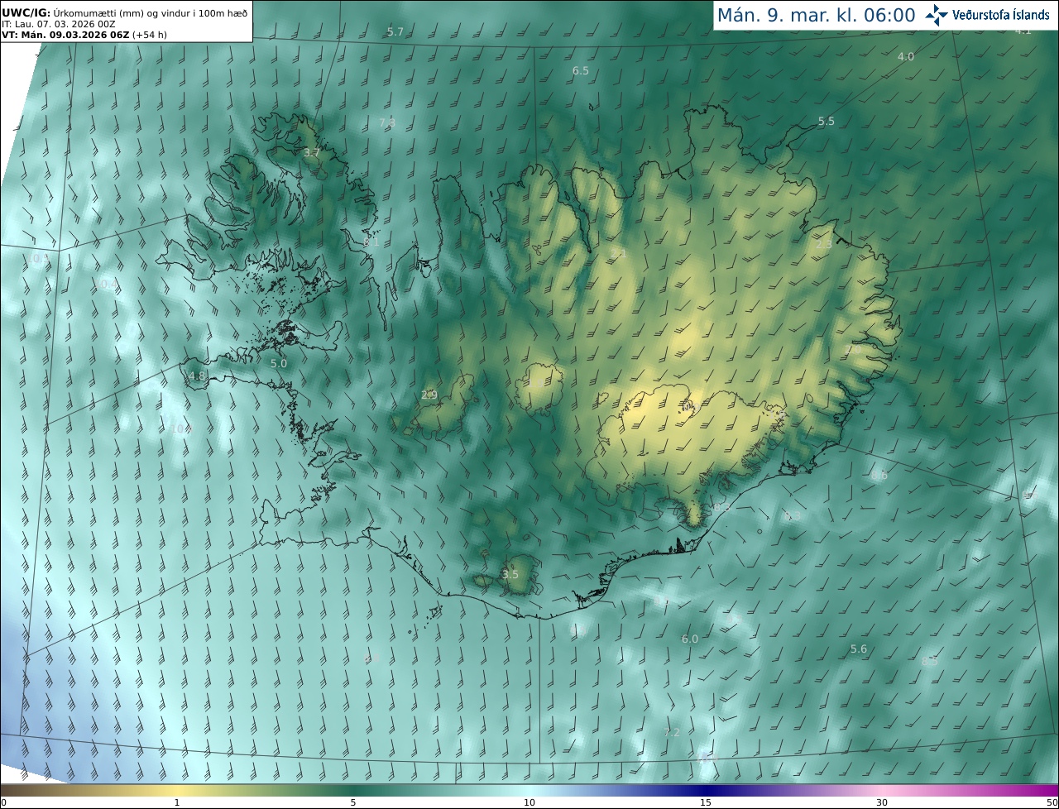This screenshot has height=809, width=1059.
Task: Click the 'Mán. 9. mar. kl. 06:00' timestamp
Action: point(816,15)
